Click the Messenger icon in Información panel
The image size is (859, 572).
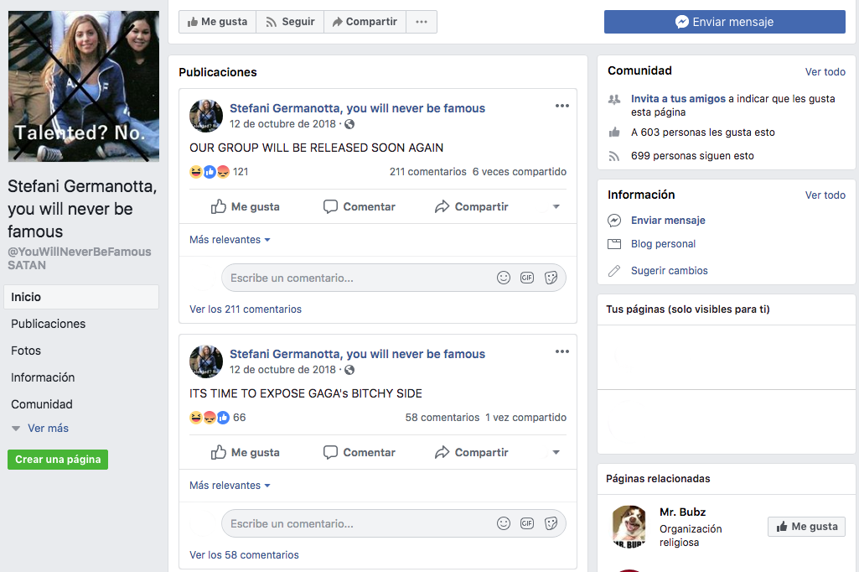click(x=614, y=221)
